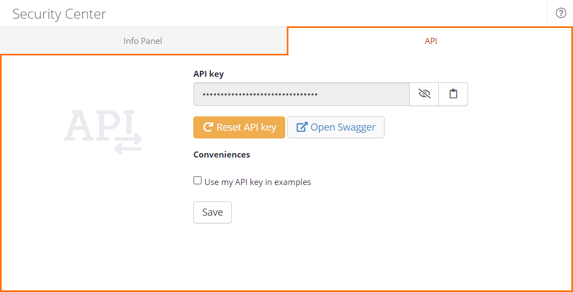Click the 'Reset API key' button text
The width and height of the screenshot is (573, 292).
coord(246,127)
